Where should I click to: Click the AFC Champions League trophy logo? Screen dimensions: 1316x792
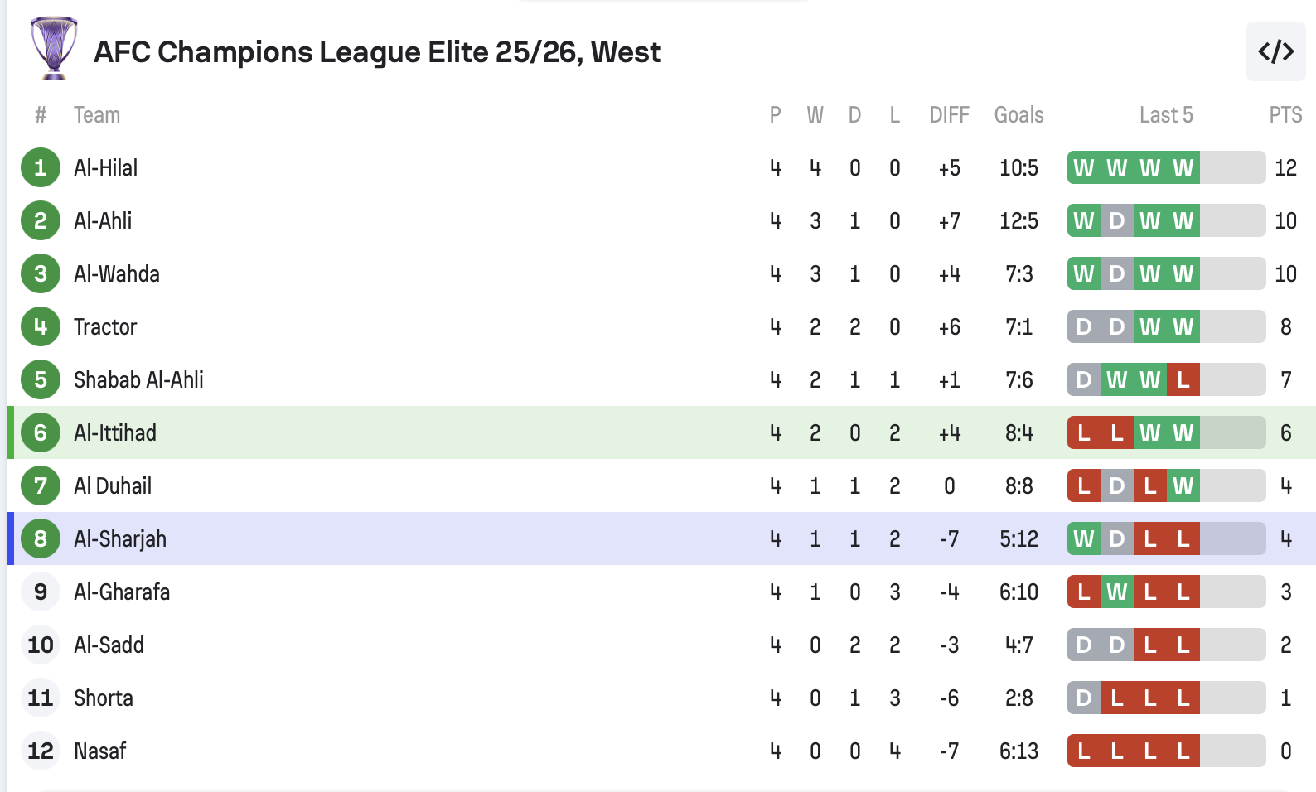coord(54,49)
